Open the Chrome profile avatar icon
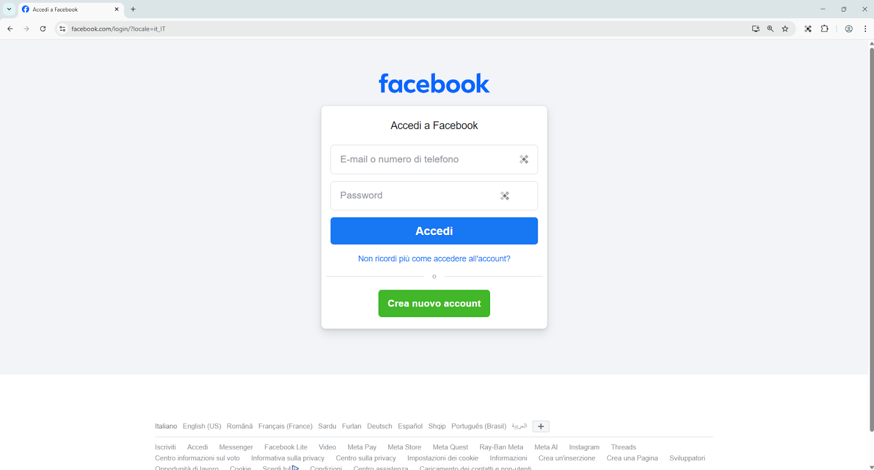This screenshot has width=874, height=470. tap(849, 29)
